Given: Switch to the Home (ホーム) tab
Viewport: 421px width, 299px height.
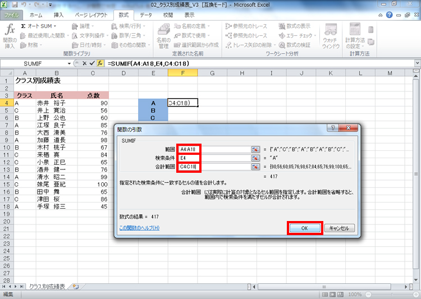Looking at the screenshot, I should (x=36, y=15).
